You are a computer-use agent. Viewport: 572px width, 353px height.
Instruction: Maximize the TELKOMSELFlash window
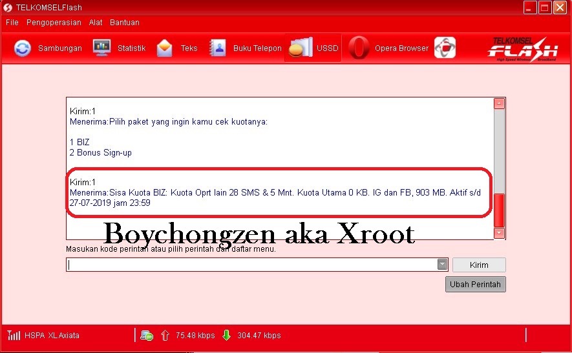click(545, 8)
